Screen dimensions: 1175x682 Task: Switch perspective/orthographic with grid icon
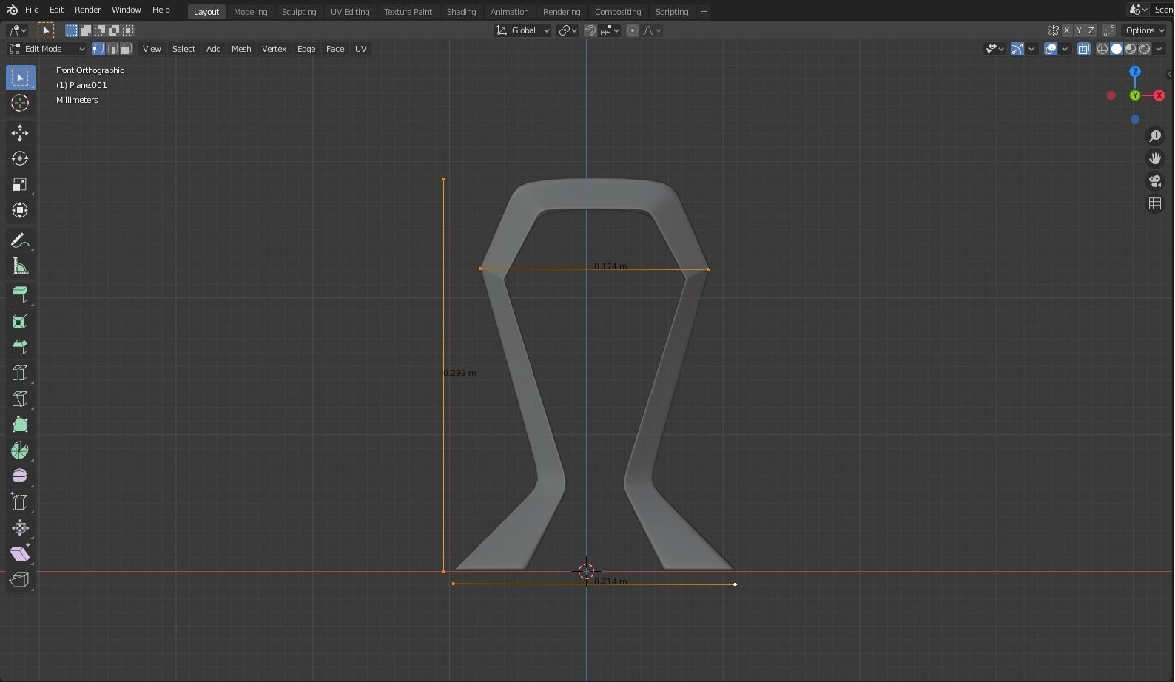[x=1154, y=203]
